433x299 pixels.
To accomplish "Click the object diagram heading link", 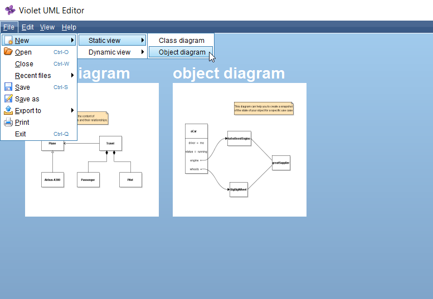I will tap(228, 73).
